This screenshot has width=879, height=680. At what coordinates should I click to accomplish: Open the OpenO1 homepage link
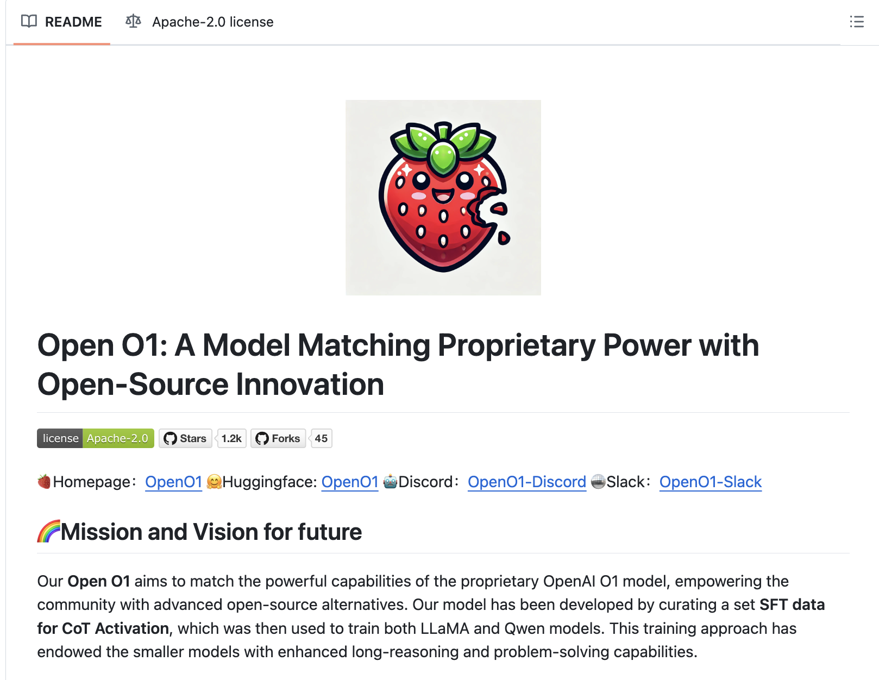click(x=173, y=482)
